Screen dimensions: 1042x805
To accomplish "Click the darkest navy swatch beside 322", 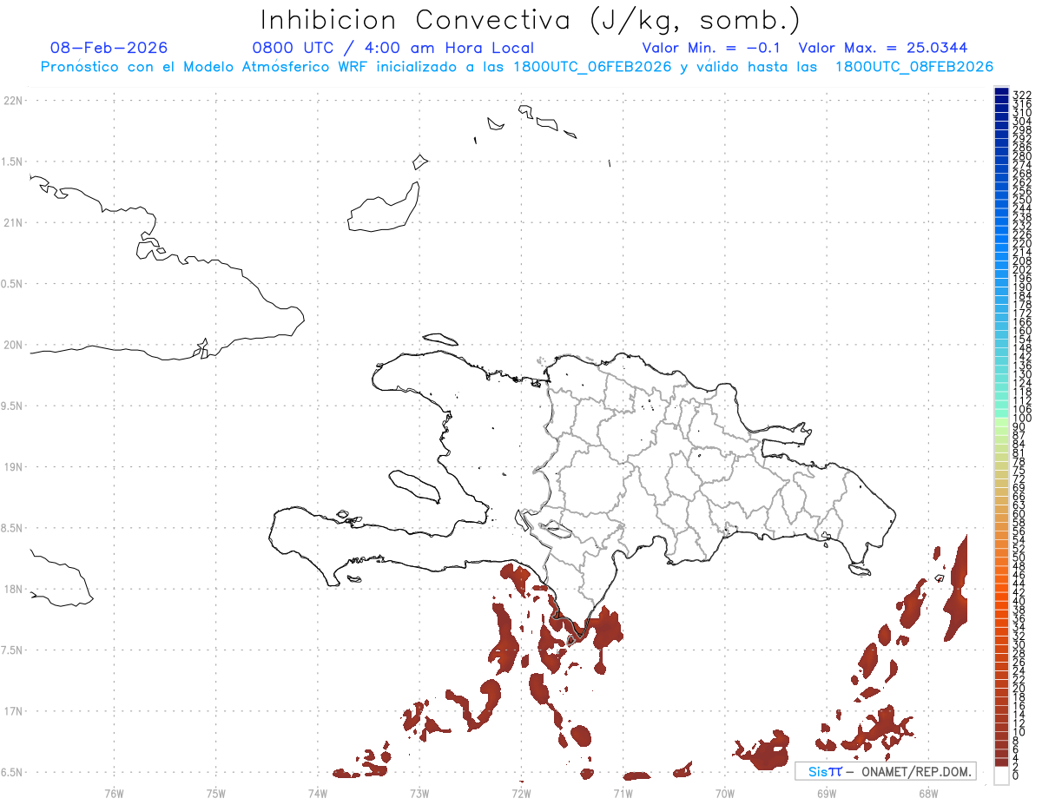I will pyautogui.click(x=1001, y=91).
